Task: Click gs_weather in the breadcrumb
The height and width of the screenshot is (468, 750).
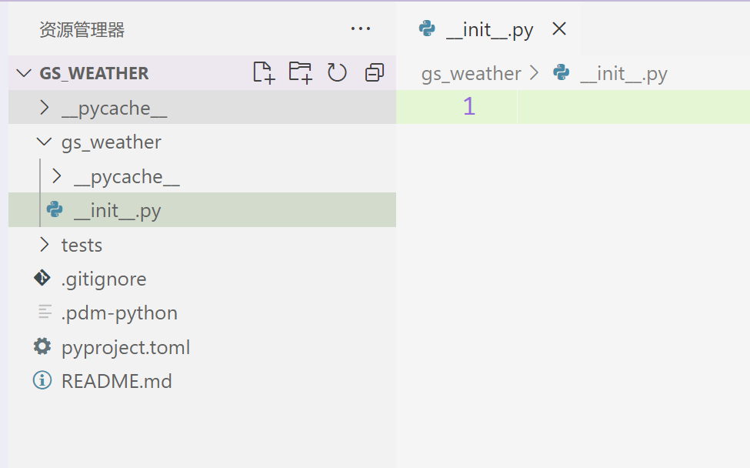Action: pos(471,74)
